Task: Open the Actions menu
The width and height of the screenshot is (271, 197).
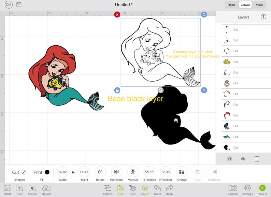Action: (108, 190)
